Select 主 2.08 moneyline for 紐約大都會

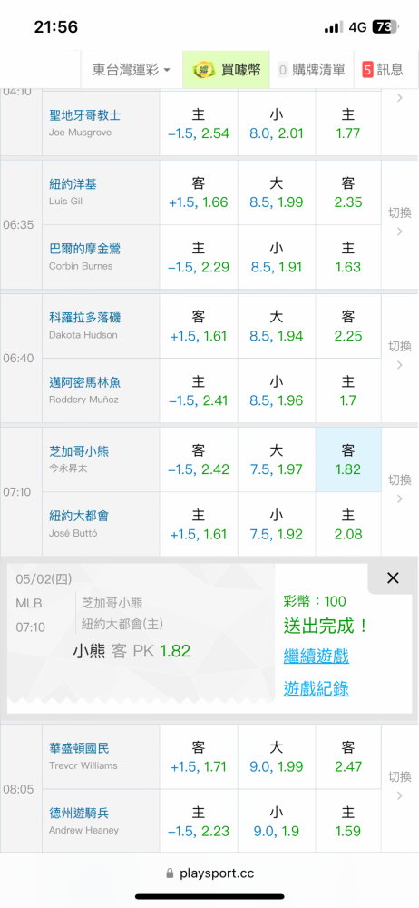[348, 524]
